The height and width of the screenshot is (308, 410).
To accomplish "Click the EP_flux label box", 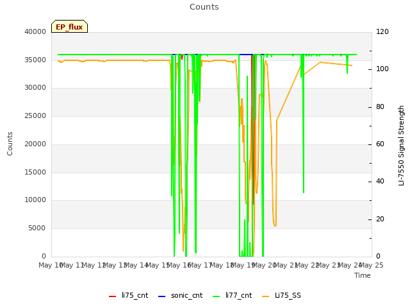I will tap(69, 26).
